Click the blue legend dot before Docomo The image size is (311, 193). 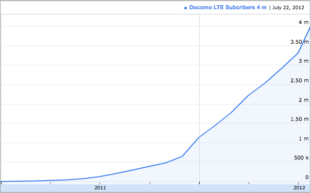pyautogui.click(x=186, y=8)
